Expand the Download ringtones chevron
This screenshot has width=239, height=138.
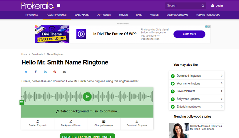pos(222,76)
